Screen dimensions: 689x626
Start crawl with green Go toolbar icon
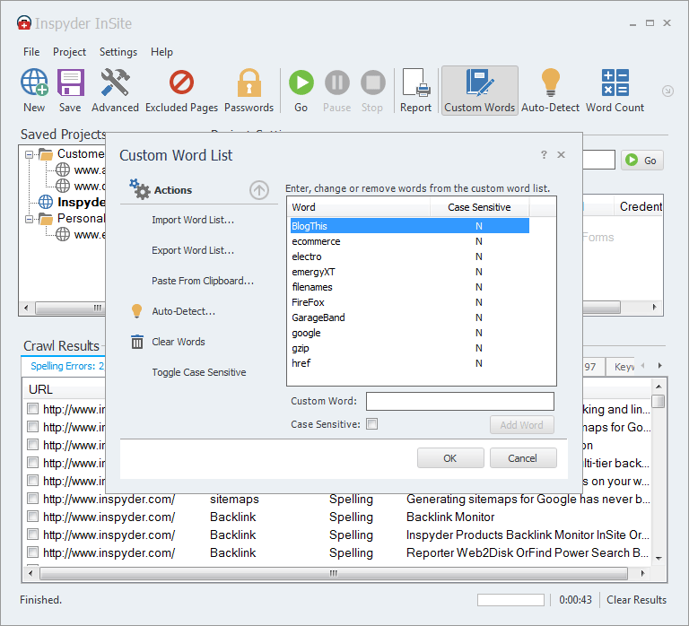click(301, 83)
